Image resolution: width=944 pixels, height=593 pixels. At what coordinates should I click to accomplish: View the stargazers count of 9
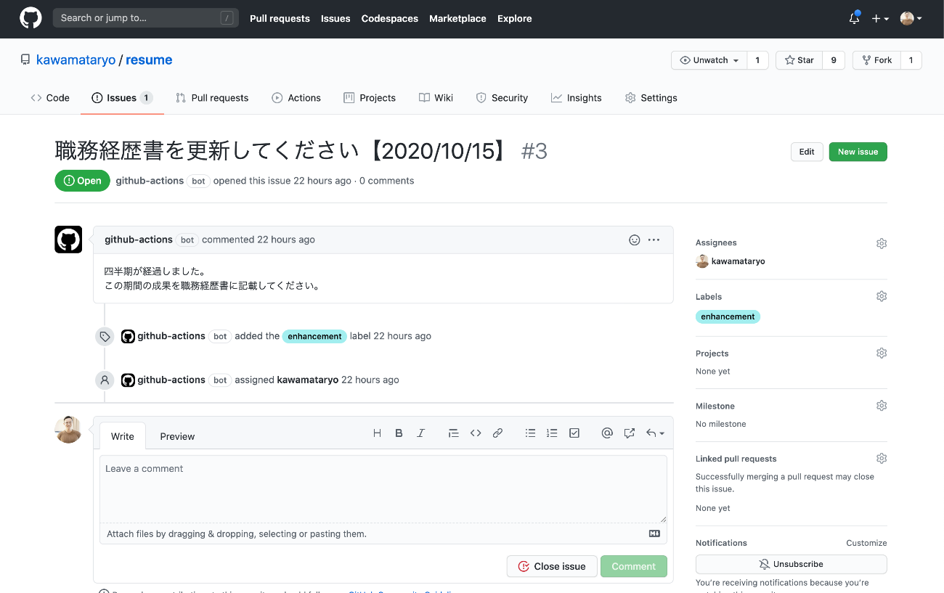pyautogui.click(x=834, y=60)
